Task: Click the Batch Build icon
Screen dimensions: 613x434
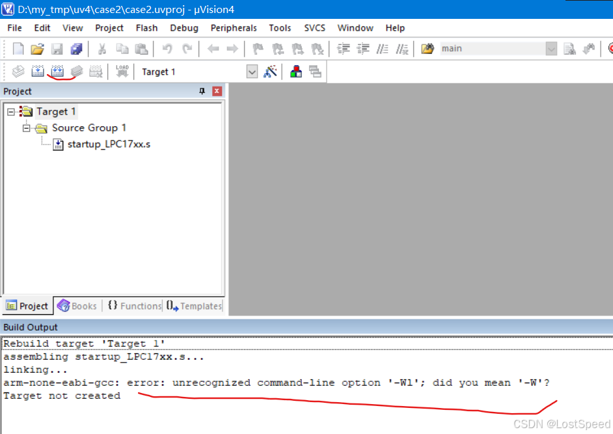Action: click(77, 72)
